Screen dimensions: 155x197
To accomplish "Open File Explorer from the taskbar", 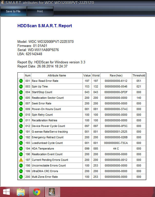I will click(21, 192).
